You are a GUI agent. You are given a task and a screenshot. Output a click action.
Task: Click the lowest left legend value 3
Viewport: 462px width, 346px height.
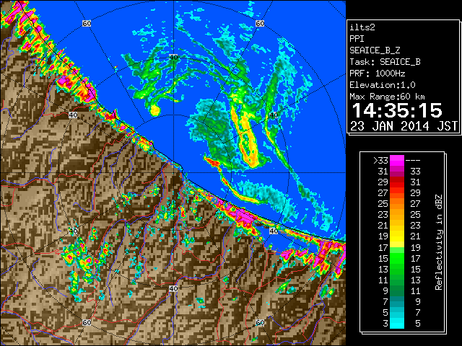click(x=385, y=324)
